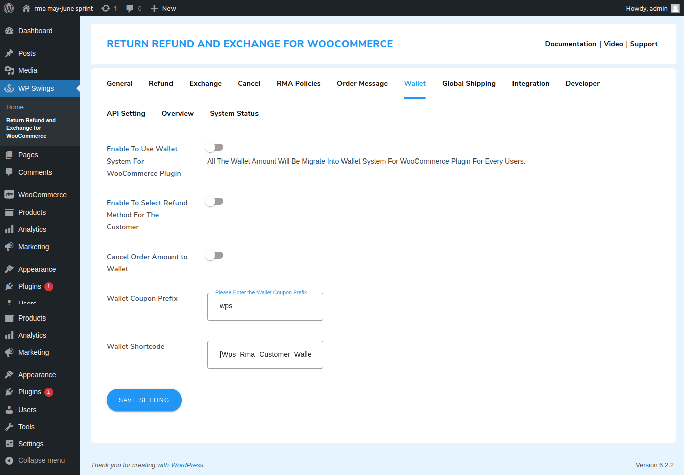Click the sidebar Comments speech bubble icon
The width and height of the screenshot is (684, 476).
pos(9,172)
